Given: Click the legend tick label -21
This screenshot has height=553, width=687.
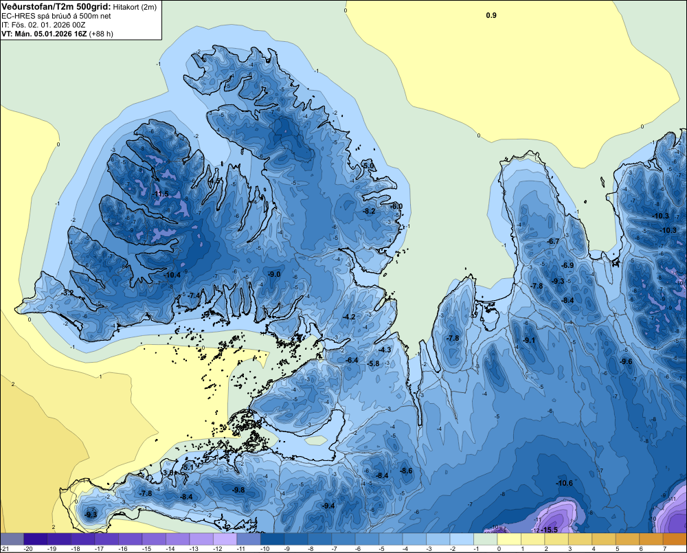Looking at the screenshot, I should (x=5, y=549).
